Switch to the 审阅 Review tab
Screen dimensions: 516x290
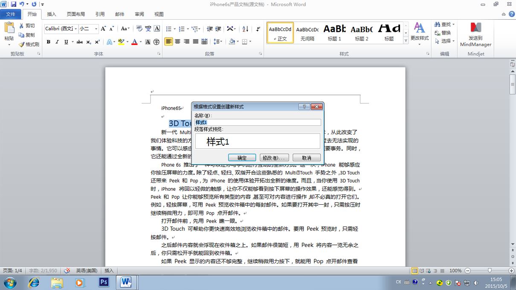[x=139, y=14]
